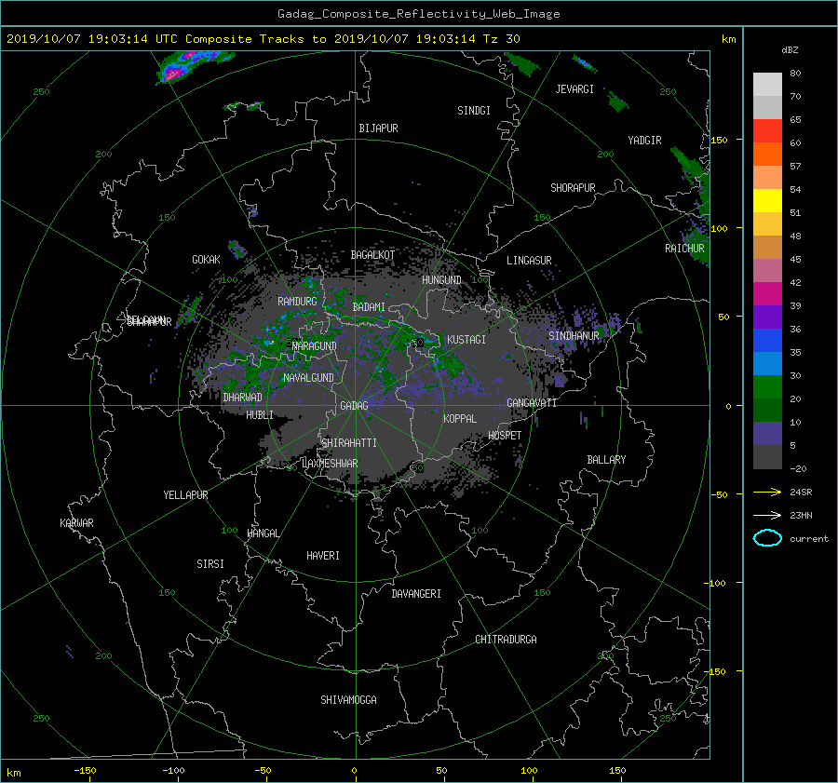Click the RAMDURG city label
Viewport: 838px width, 783px height.
click(297, 302)
